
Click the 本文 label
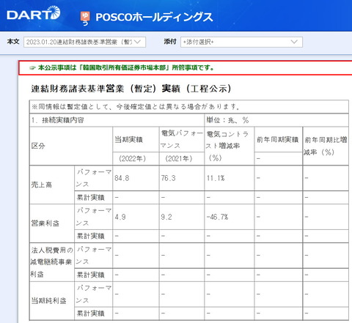13,42
